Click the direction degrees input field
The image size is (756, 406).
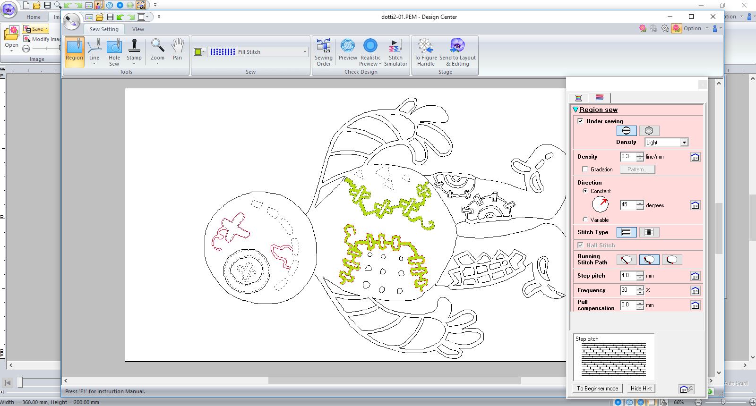click(x=628, y=205)
